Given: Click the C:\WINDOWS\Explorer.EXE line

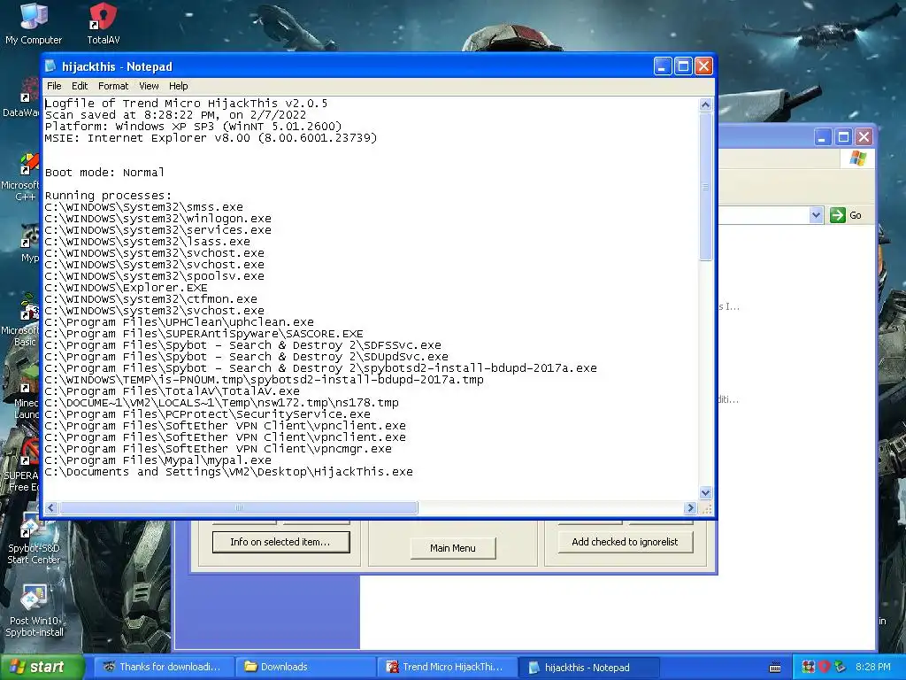Looking at the screenshot, I should [x=126, y=288].
